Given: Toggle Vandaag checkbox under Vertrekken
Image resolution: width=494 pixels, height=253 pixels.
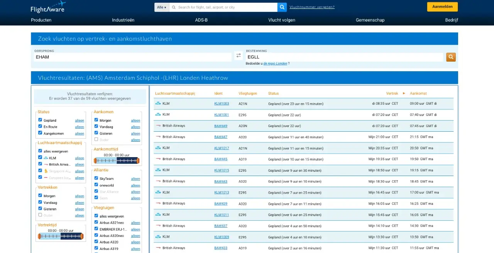Looking at the screenshot, I should pos(40,202).
